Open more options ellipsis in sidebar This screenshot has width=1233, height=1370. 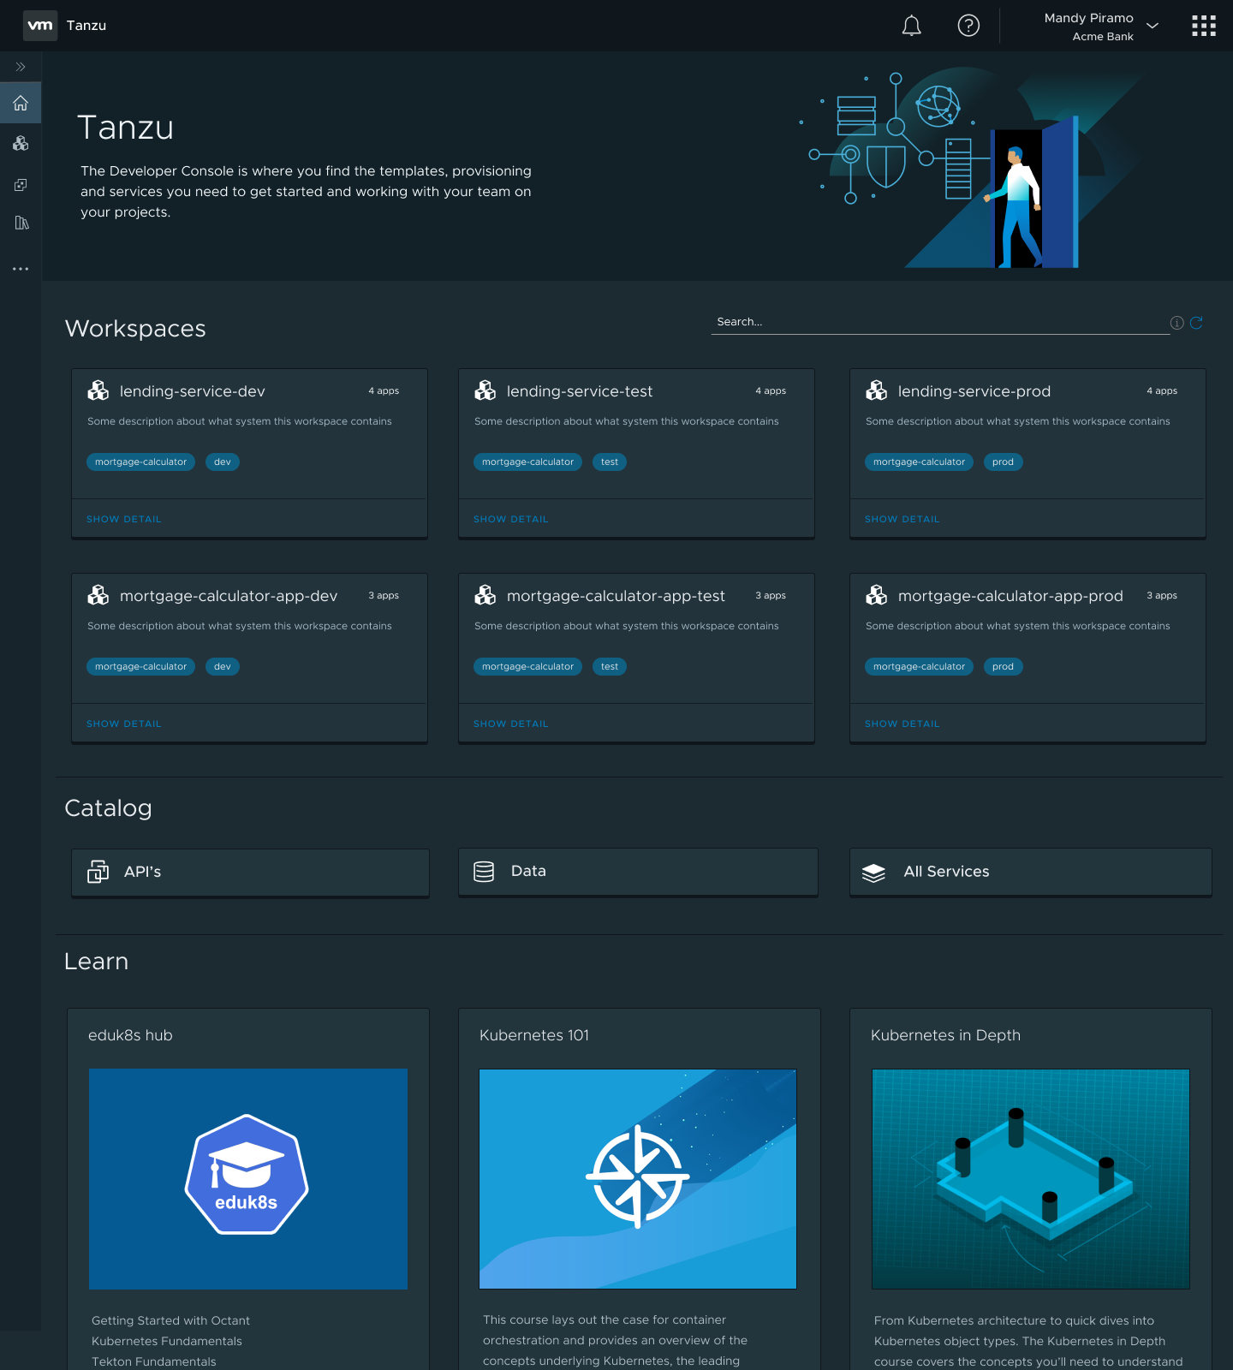(21, 269)
